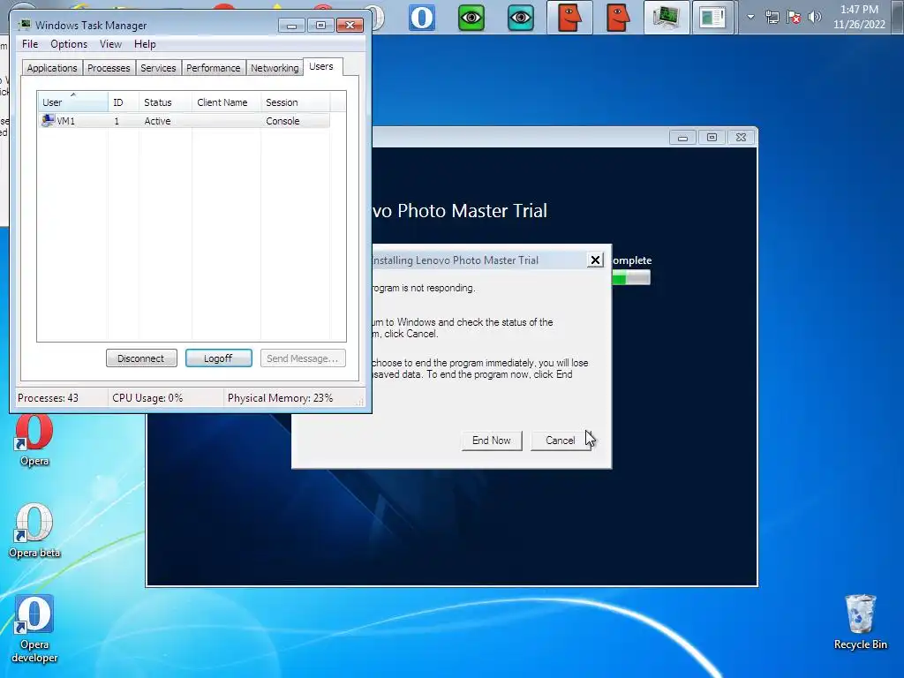Click the network tray icon
Screen dimensions: 904x678
click(x=772, y=18)
